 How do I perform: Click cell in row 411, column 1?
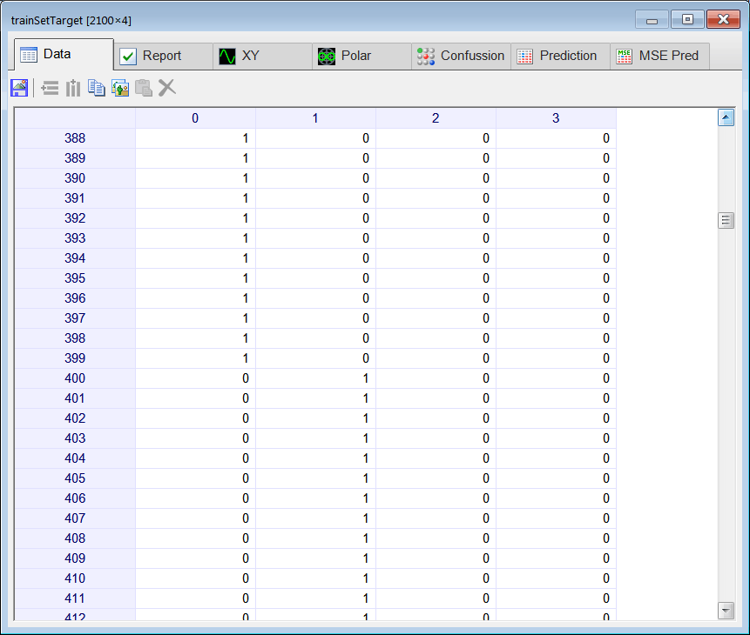coord(315,598)
